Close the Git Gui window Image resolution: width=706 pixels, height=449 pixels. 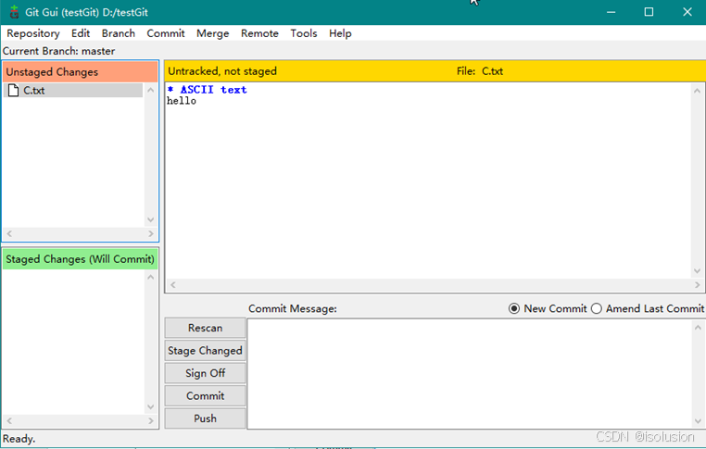click(687, 12)
